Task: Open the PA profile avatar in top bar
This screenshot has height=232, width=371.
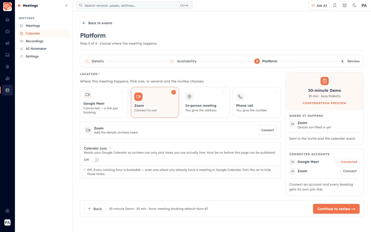Action: [x=364, y=5]
